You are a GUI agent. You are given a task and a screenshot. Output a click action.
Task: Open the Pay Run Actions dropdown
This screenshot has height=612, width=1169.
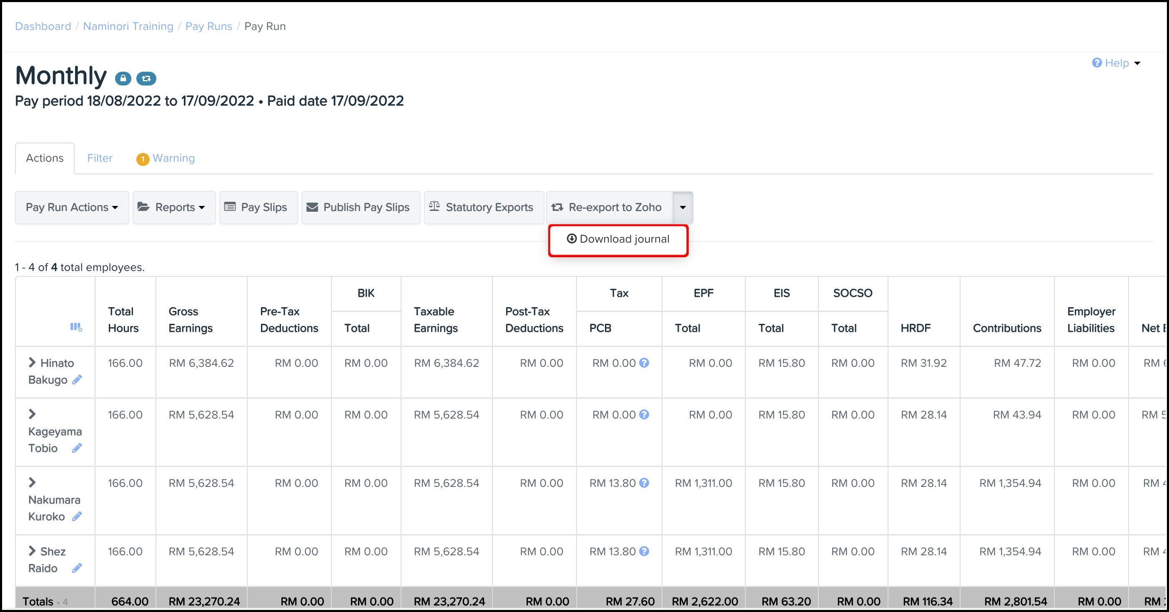point(72,207)
